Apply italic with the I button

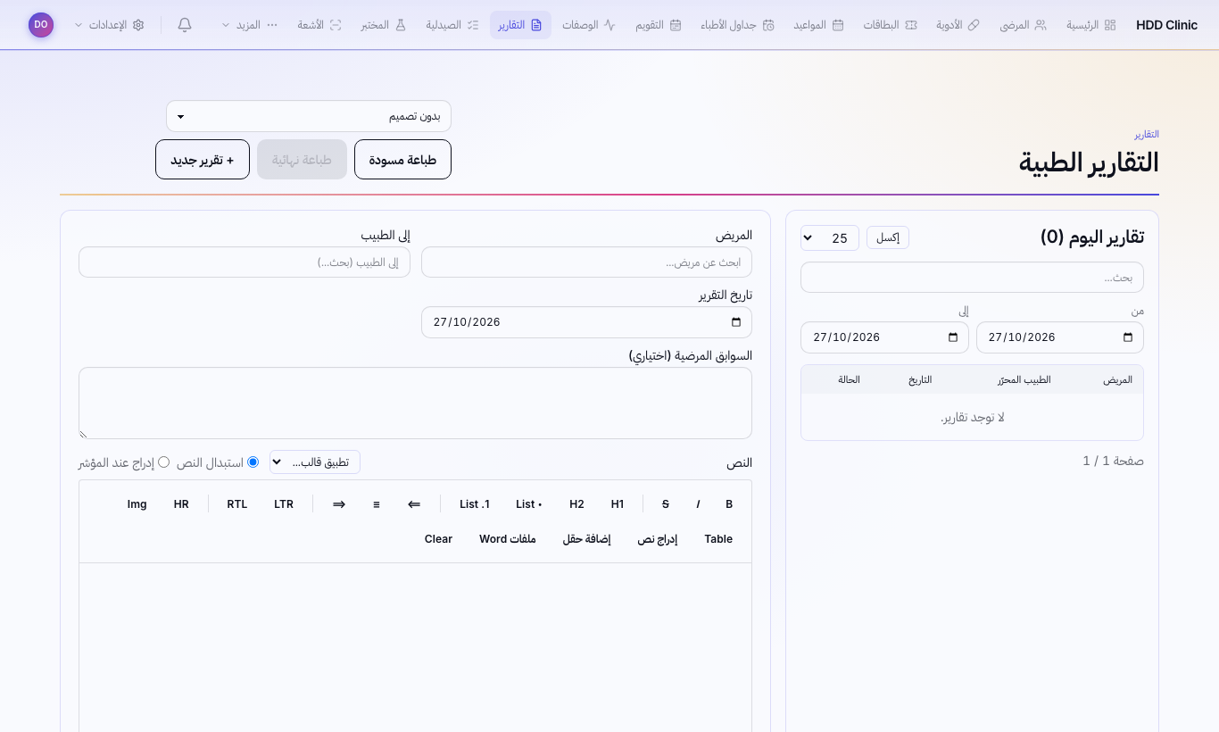coord(698,504)
